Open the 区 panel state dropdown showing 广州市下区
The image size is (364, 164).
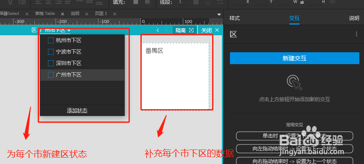coord(55,31)
